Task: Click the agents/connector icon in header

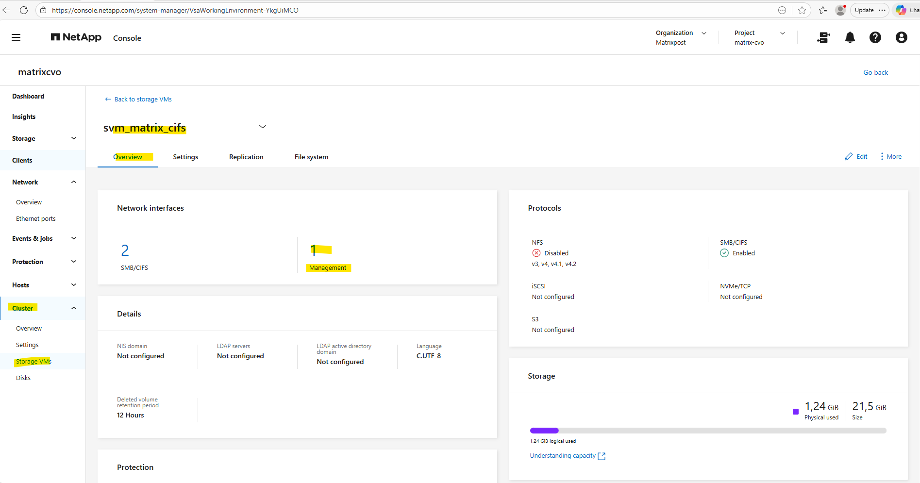Action: tap(823, 37)
